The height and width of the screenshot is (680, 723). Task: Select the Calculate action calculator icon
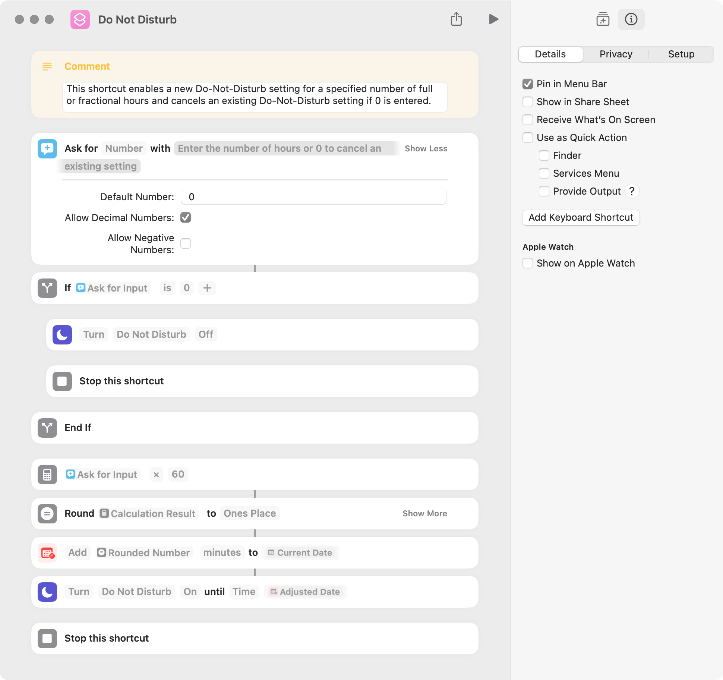[x=47, y=474]
